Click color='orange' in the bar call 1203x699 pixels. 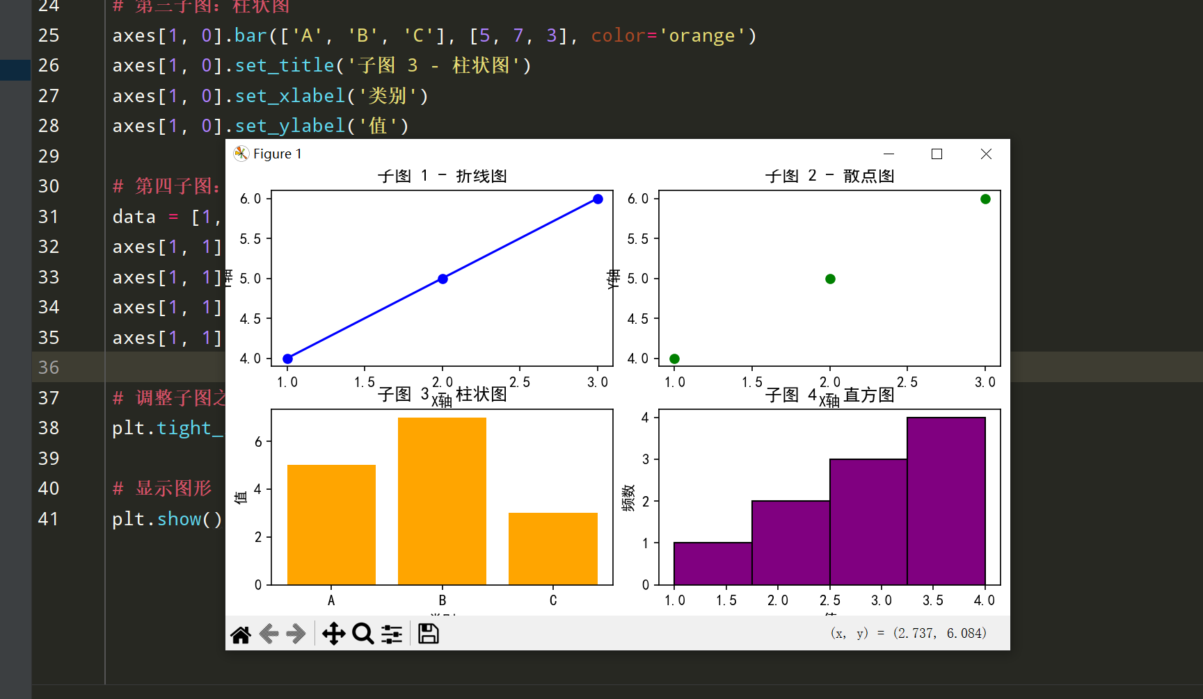click(x=669, y=35)
